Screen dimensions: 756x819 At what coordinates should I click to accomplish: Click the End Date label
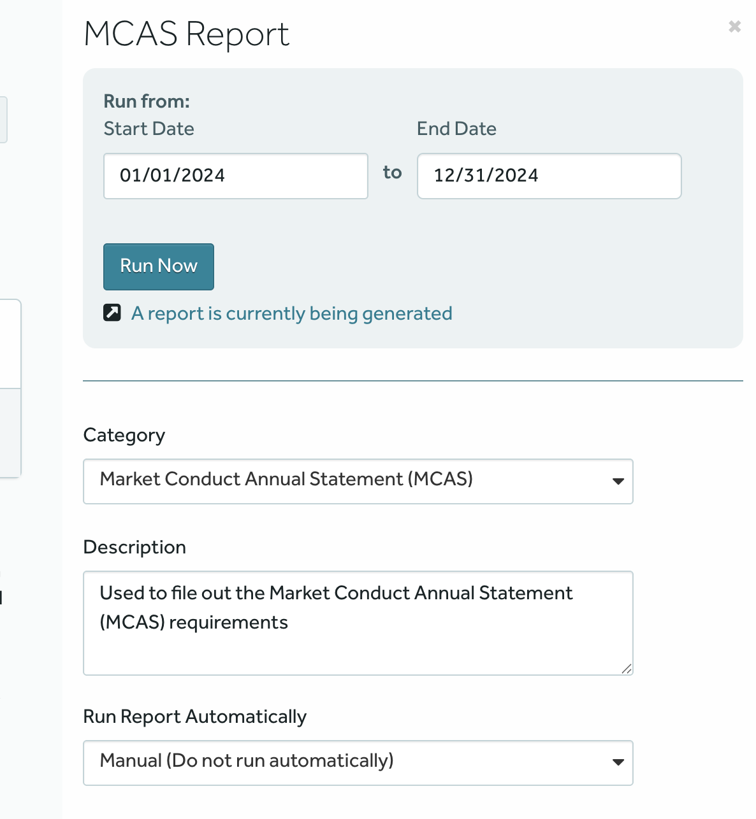click(456, 129)
